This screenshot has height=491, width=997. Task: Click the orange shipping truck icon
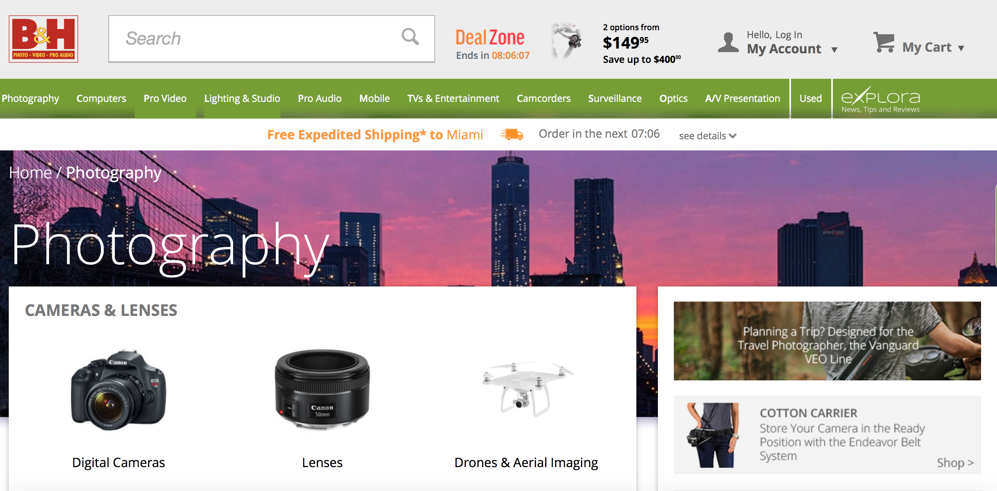point(512,134)
